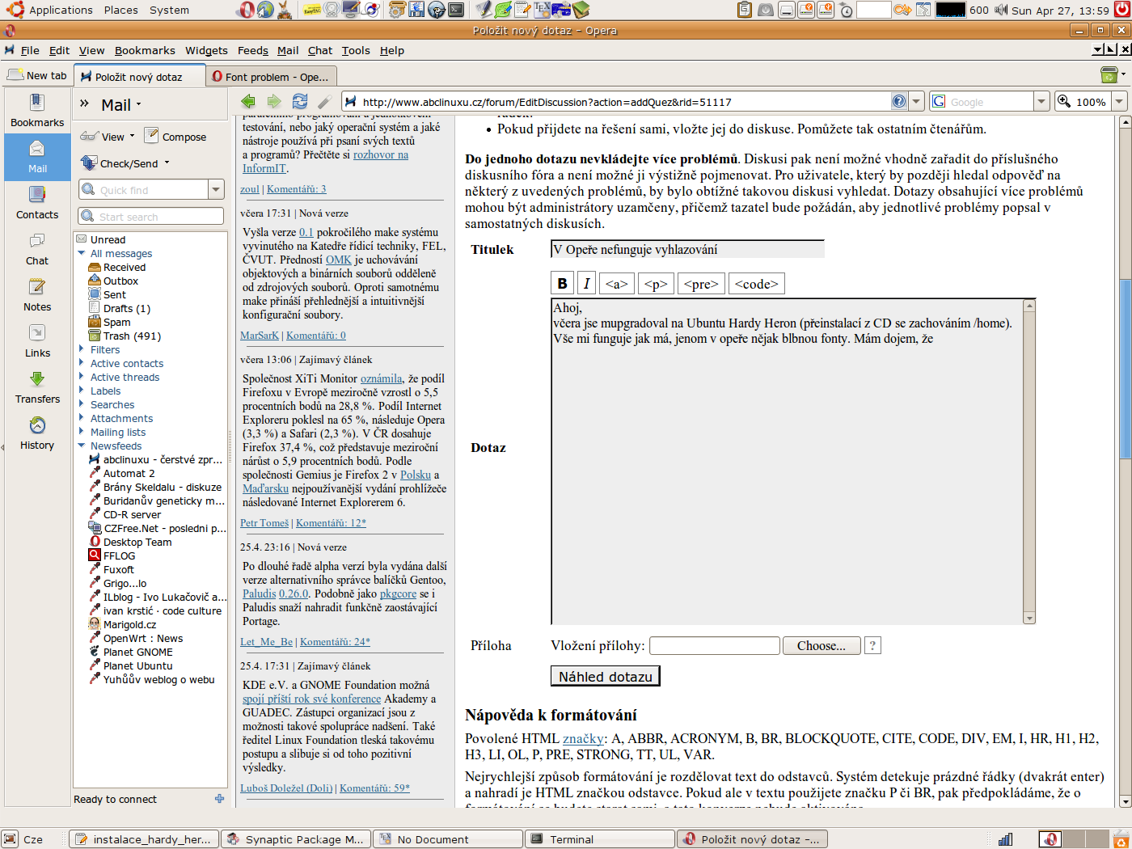Viewport: 1132px width, 849px height.
Task: Open Komentářů: 12* link
Action: (x=331, y=523)
